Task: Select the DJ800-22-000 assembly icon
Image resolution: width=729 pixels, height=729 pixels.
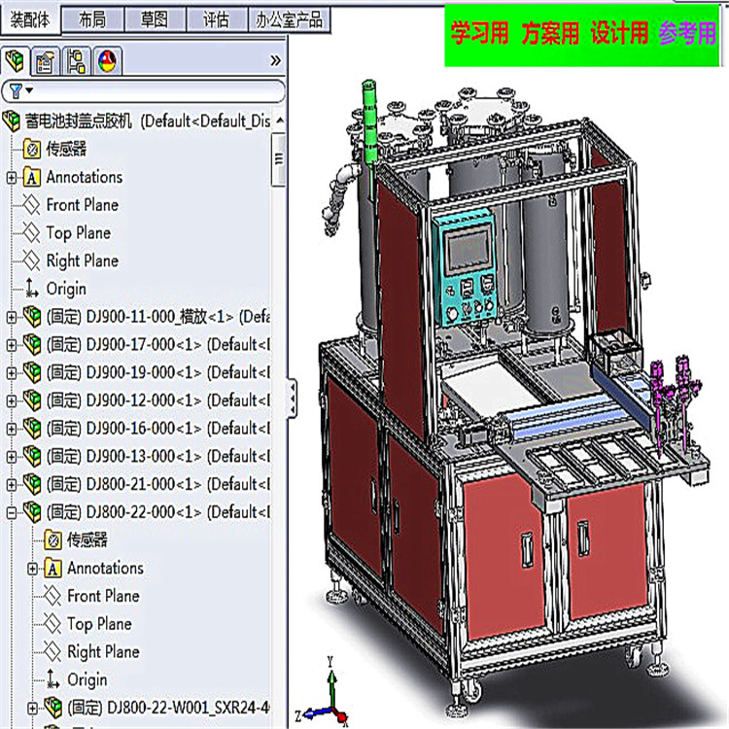Action: [x=32, y=512]
